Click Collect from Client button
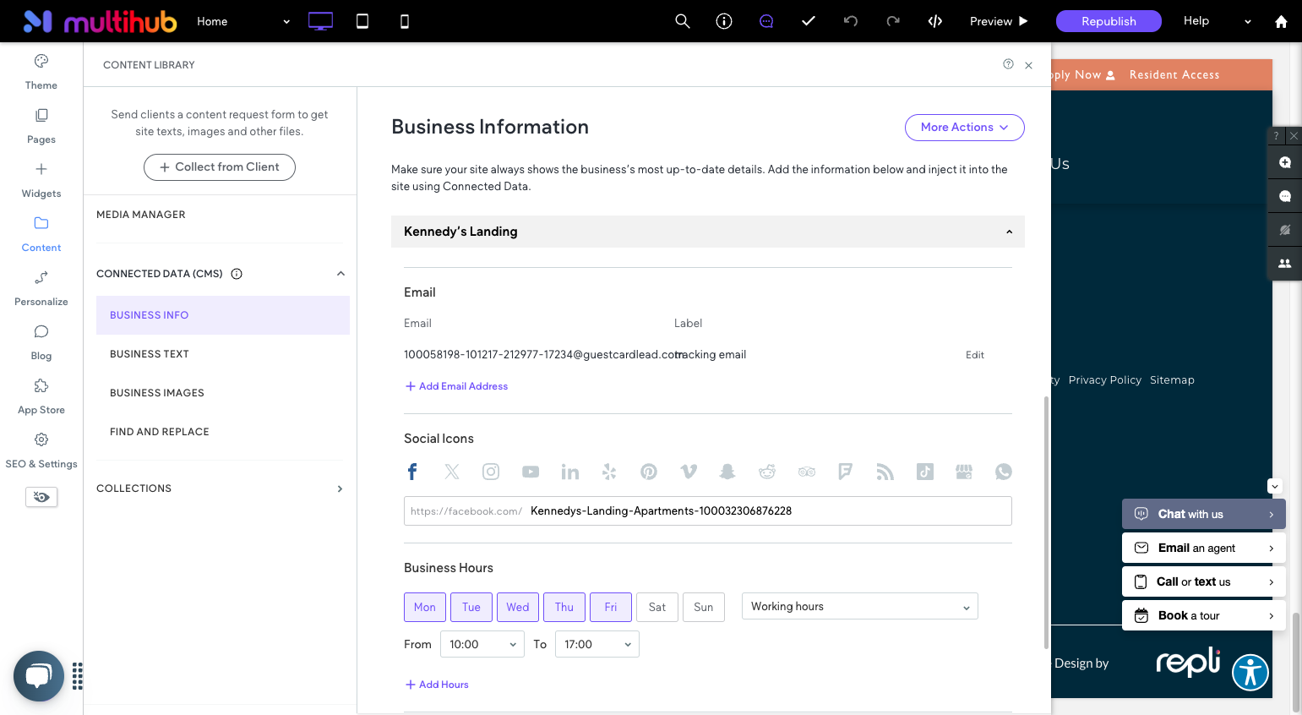 pyautogui.click(x=220, y=167)
